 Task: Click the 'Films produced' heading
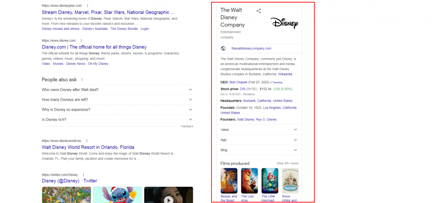pos(235,163)
